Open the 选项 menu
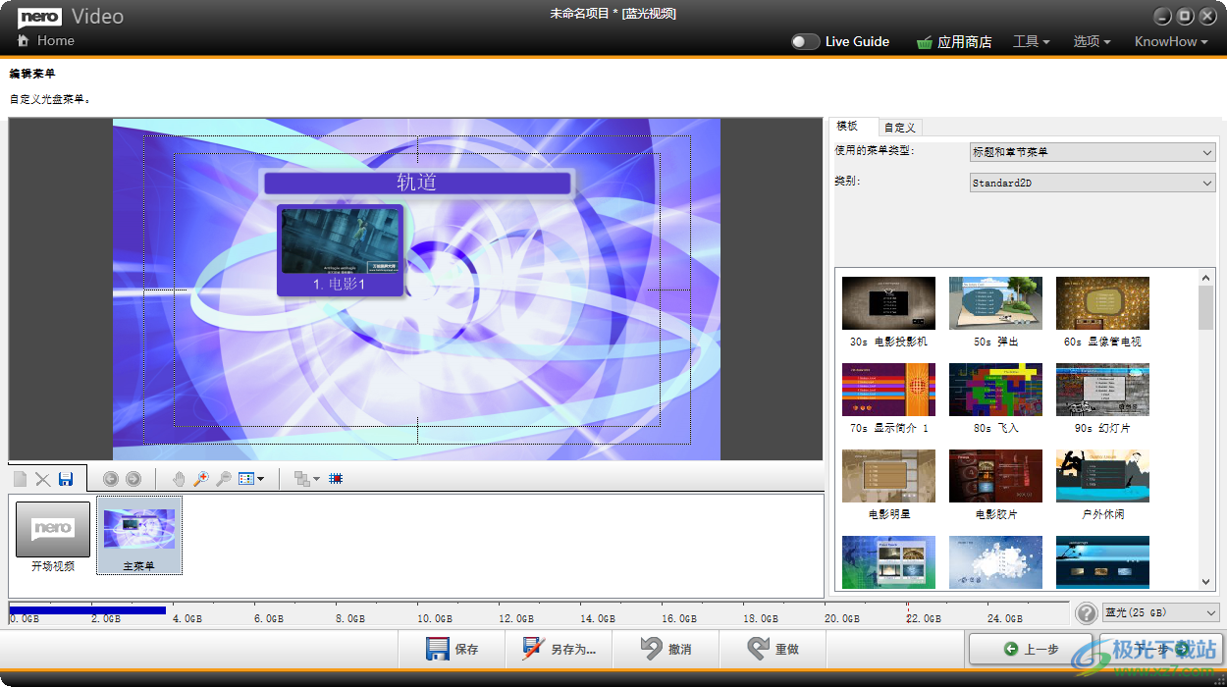 point(1092,41)
